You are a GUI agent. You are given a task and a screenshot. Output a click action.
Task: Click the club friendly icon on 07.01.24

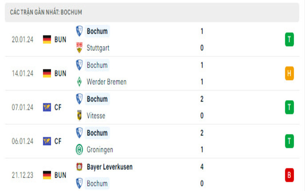click(47, 107)
